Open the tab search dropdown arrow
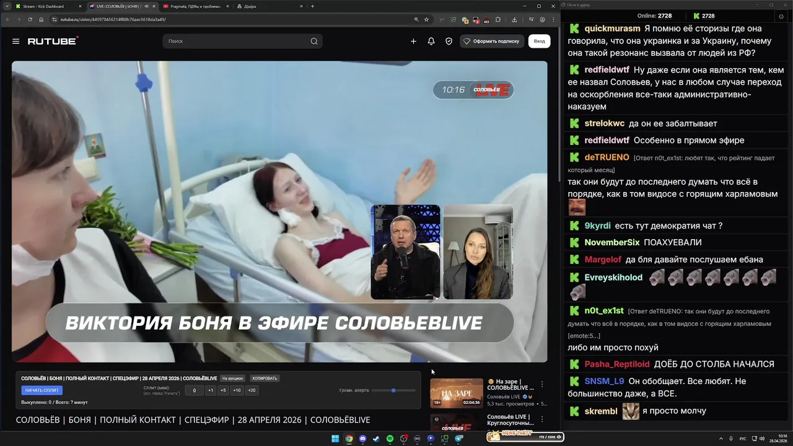 (7, 6)
